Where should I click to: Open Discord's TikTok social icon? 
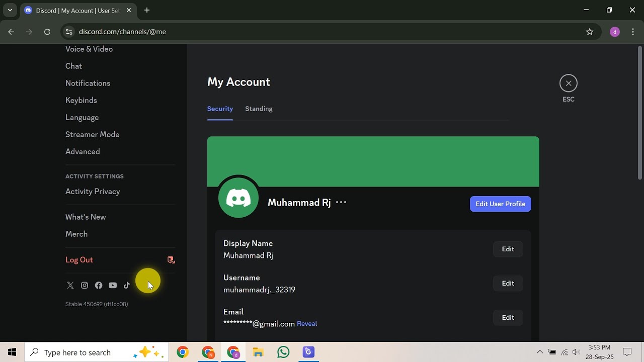point(127,285)
